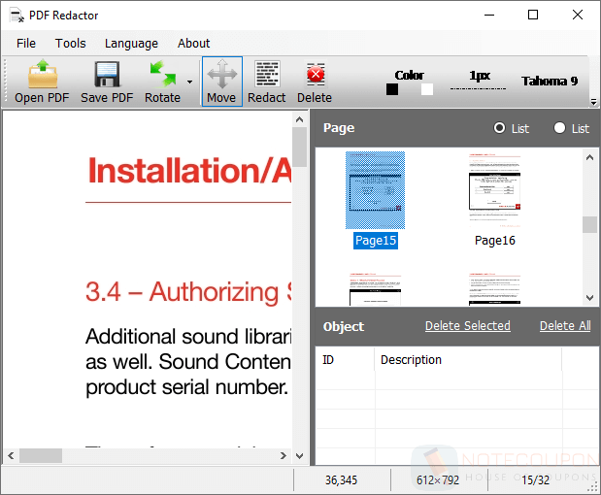Image resolution: width=601 pixels, height=495 pixels.
Task: Select the Move tool
Action: [x=222, y=82]
